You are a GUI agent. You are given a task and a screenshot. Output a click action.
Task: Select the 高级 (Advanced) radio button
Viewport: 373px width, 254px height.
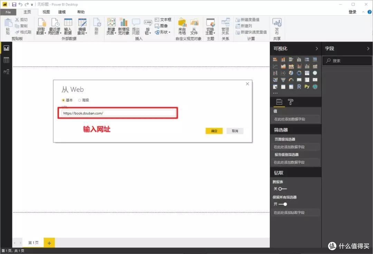tap(79, 100)
